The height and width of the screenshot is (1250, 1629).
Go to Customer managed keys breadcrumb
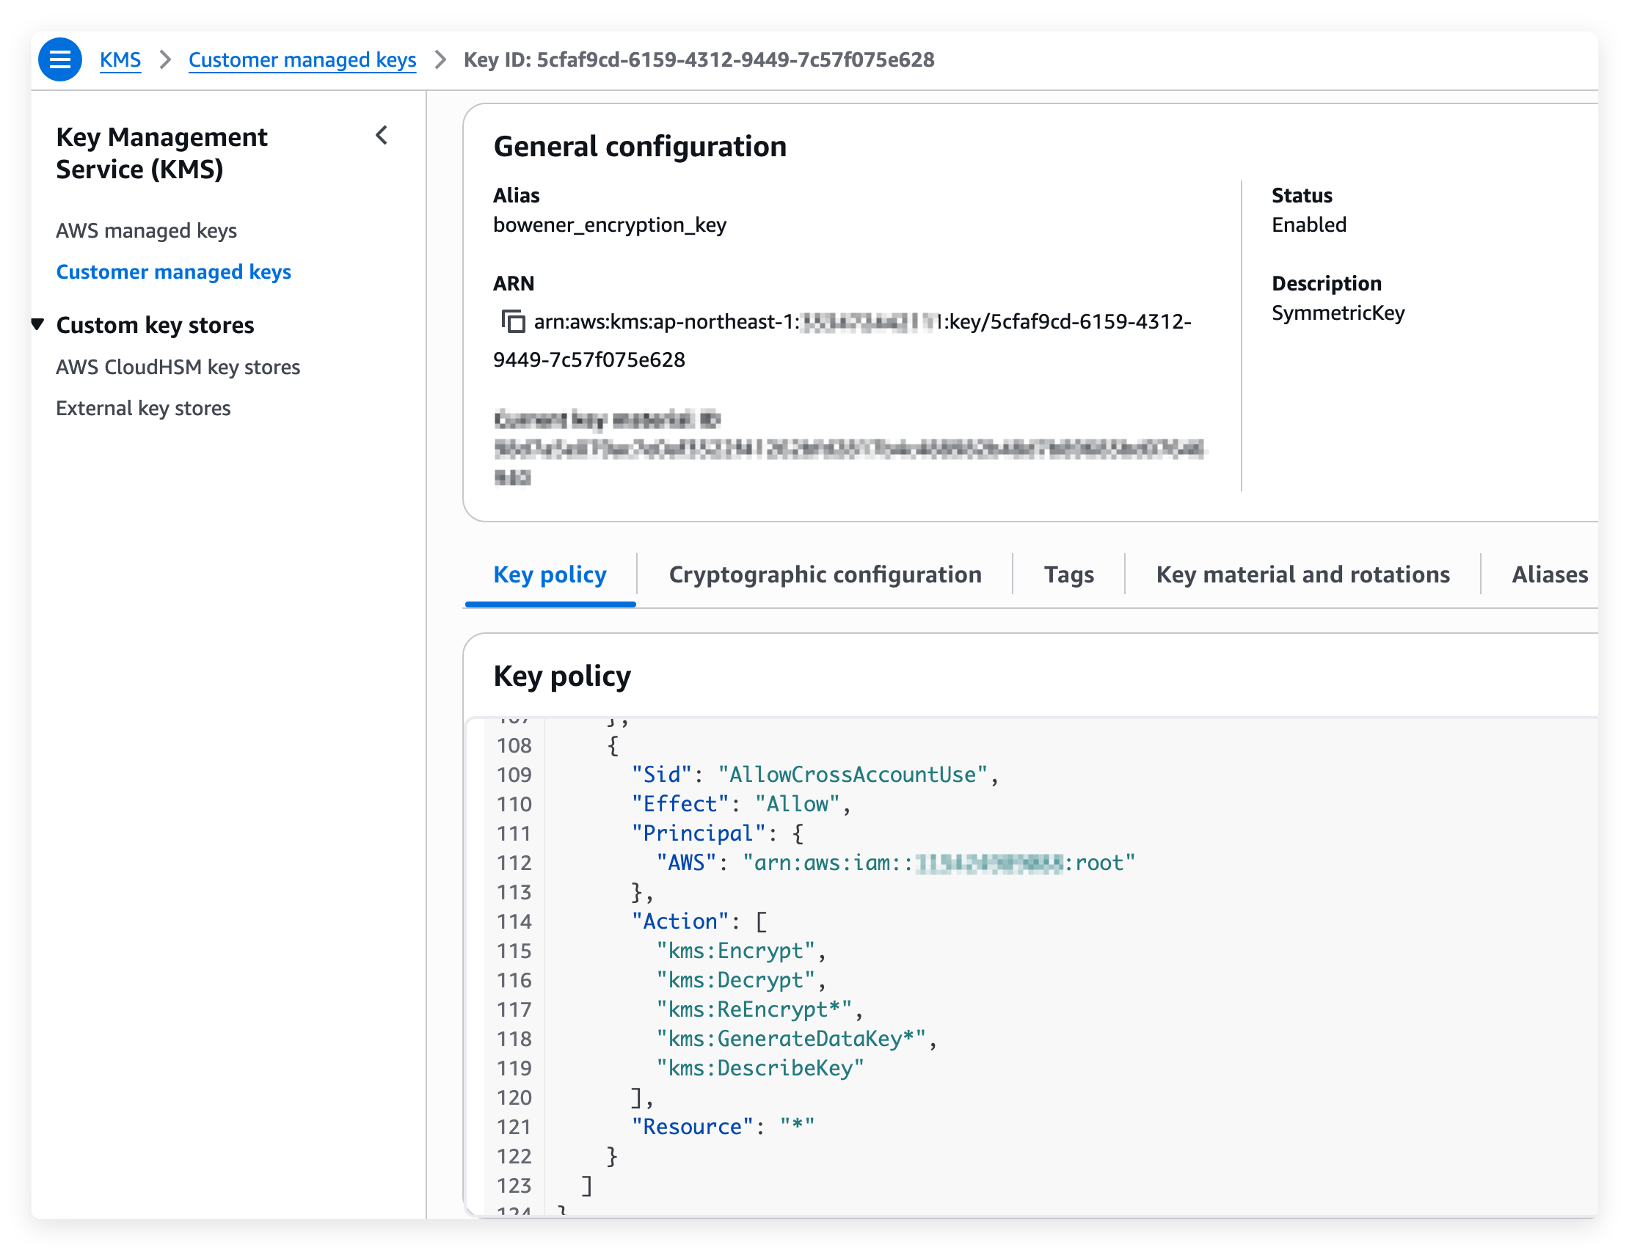(x=302, y=59)
